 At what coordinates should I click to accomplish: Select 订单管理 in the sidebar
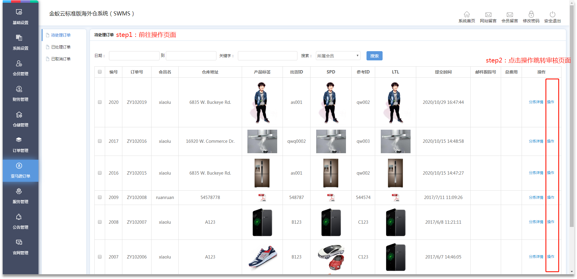(x=20, y=145)
